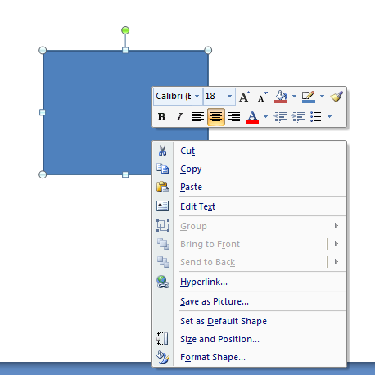The width and height of the screenshot is (375, 375).
Task: Click the Copy pages icon
Action: click(163, 169)
